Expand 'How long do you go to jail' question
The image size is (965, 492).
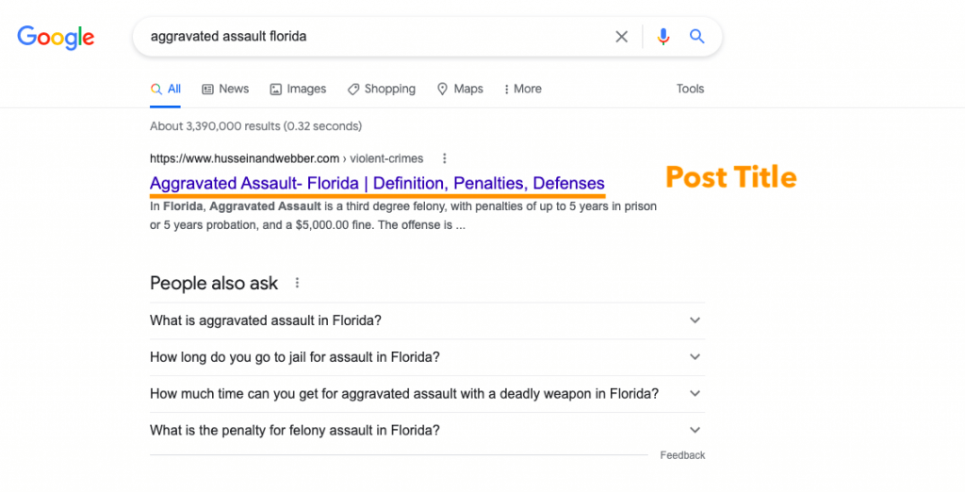pos(427,357)
